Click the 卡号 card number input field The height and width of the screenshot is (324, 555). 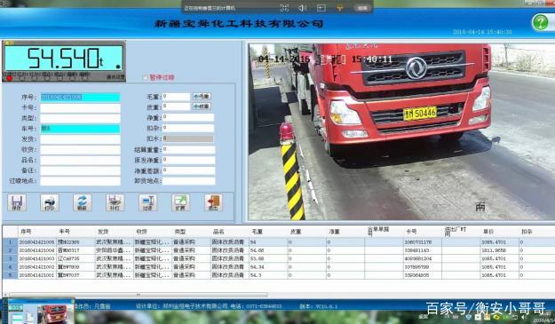[x=80, y=108]
